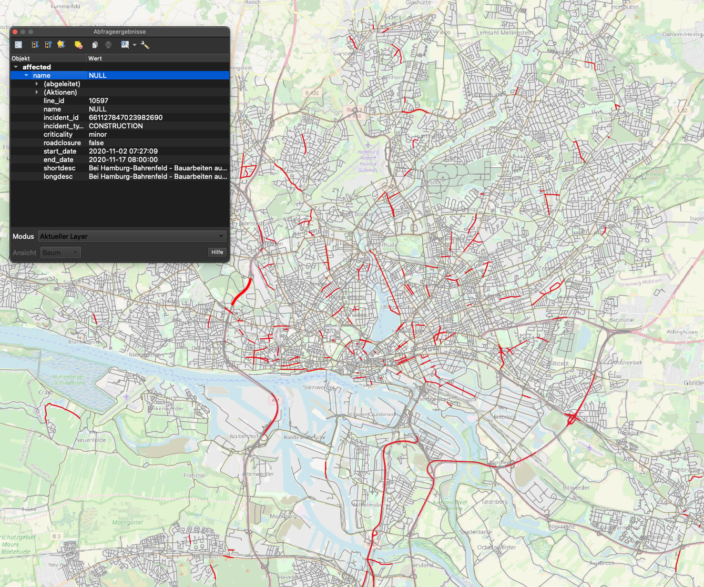The width and height of the screenshot is (704, 587).
Task: Click the print response printer icon
Action: (x=108, y=45)
